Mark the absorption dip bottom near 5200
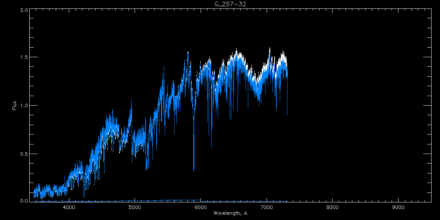This screenshot has height=220, width=440. pyautogui.click(x=147, y=169)
